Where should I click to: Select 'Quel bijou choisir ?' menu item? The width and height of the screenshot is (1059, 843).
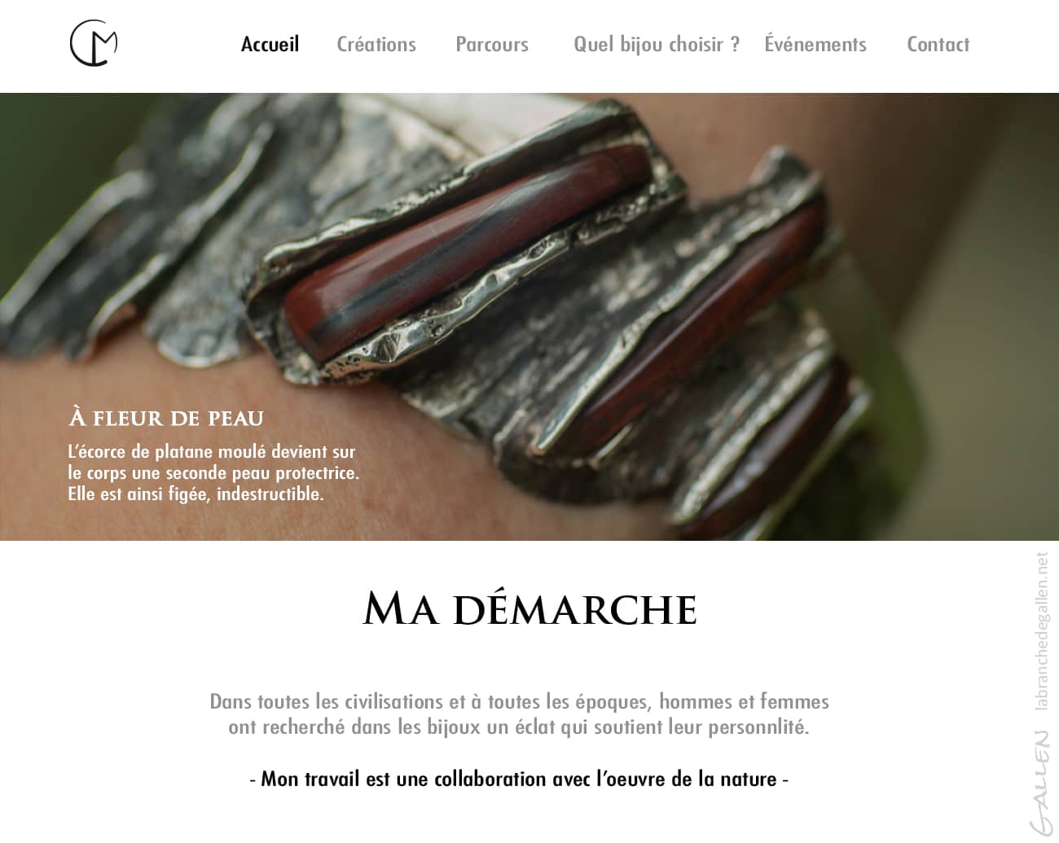tap(657, 44)
